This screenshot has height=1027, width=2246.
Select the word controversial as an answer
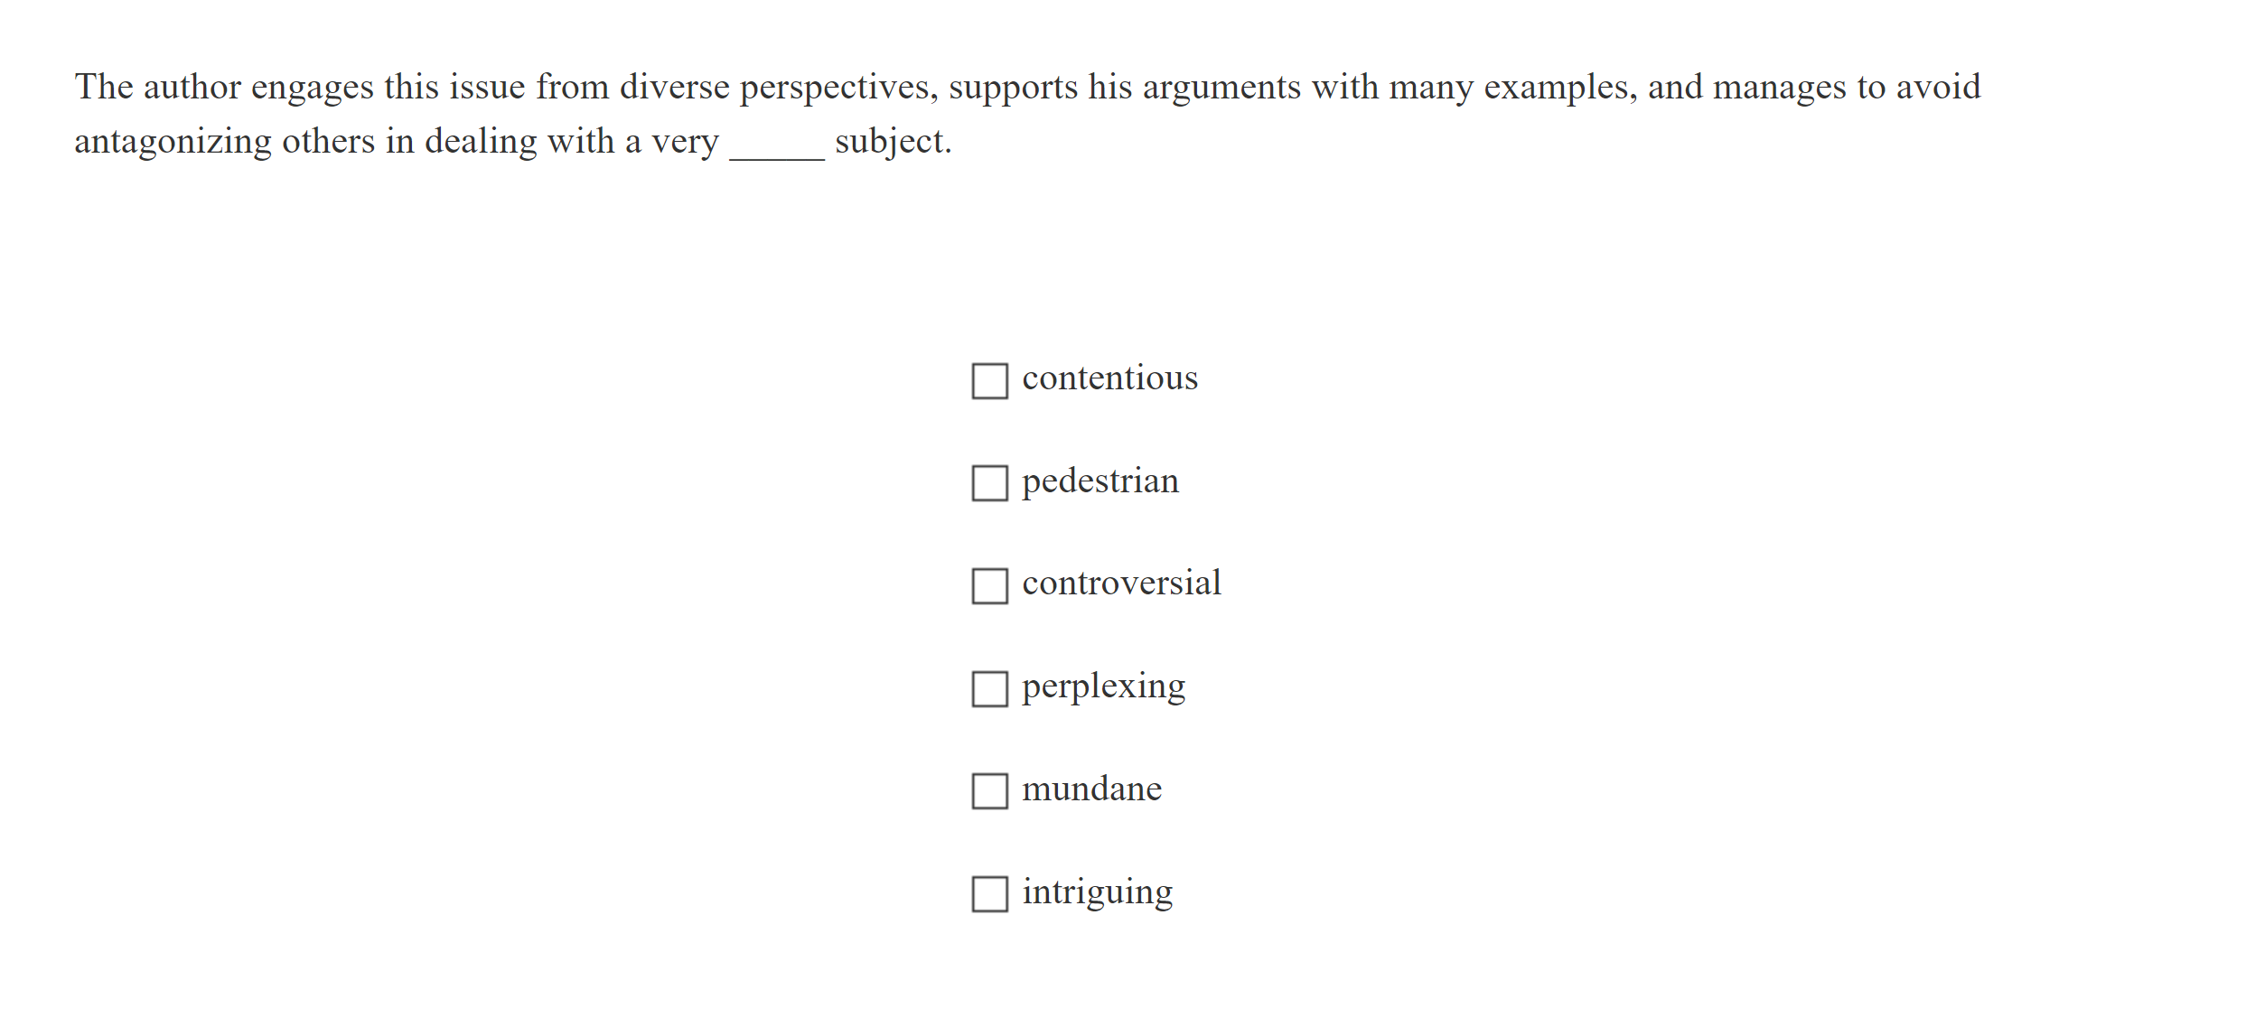coord(1122,584)
